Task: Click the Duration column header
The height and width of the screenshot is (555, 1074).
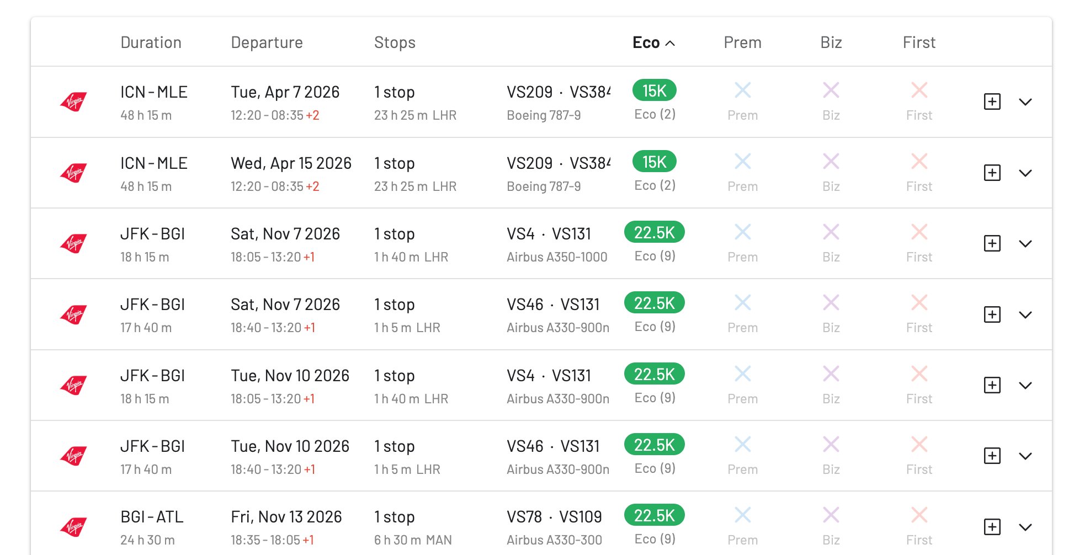Action: point(151,42)
